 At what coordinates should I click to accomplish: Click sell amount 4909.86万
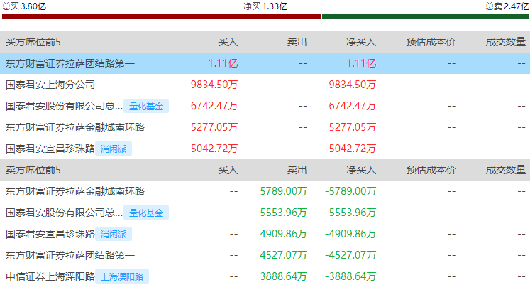pos(283,234)
